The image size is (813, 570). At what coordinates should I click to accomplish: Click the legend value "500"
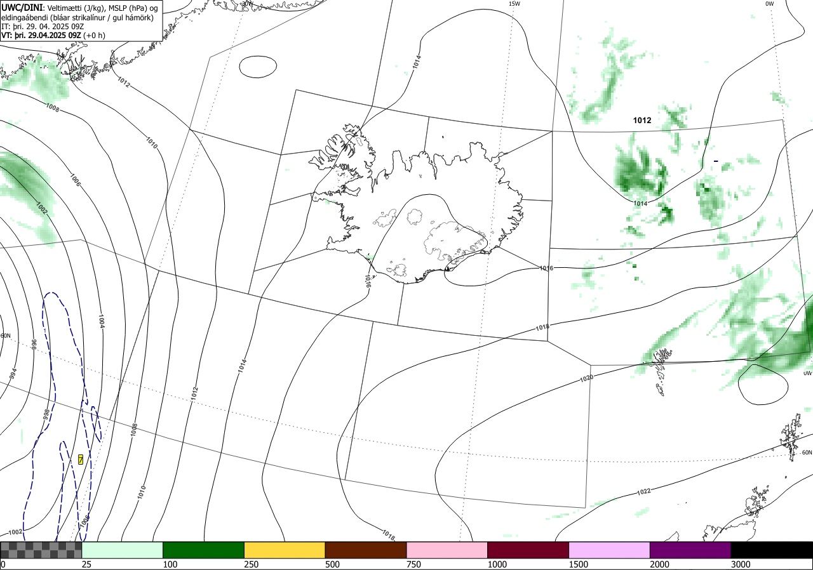click(x=332, y=564)
